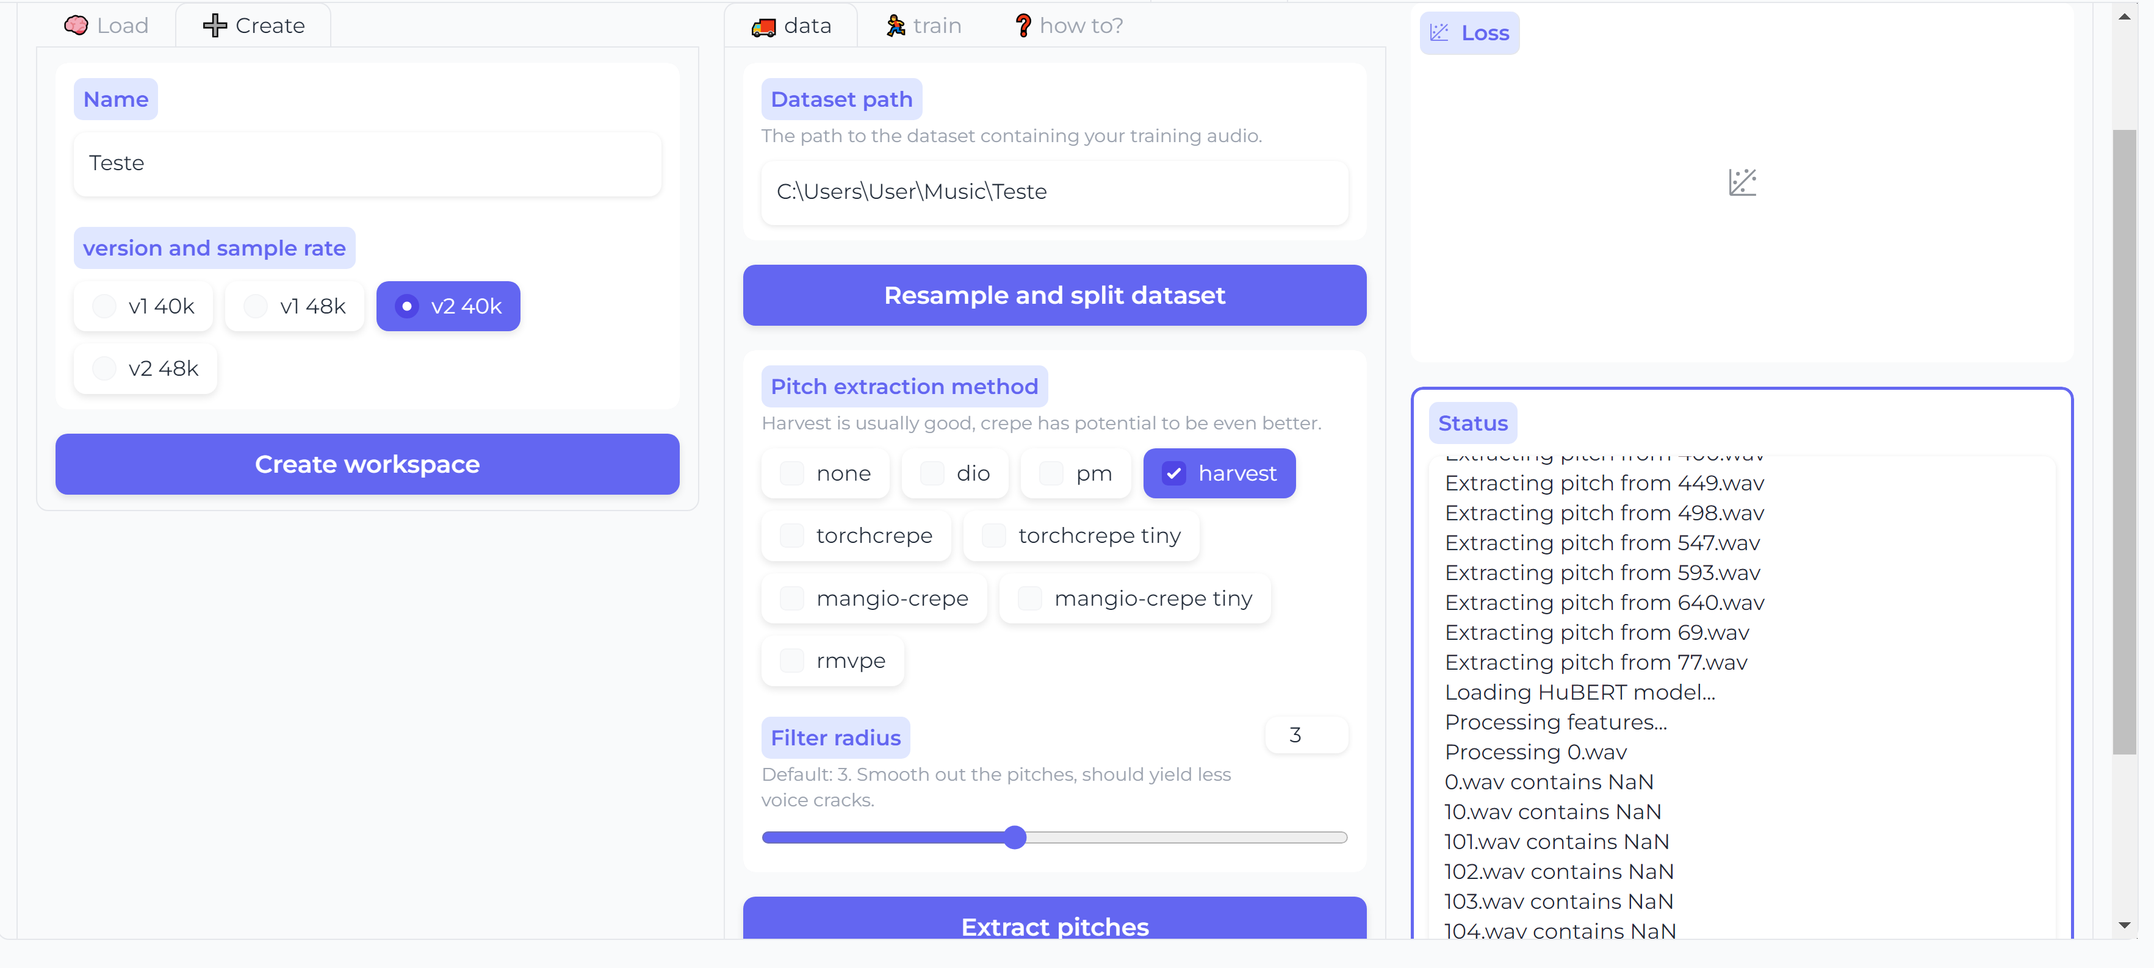Click the Filter radius slider handle
The image size is (2154, 968).
tap(1014, 837)
